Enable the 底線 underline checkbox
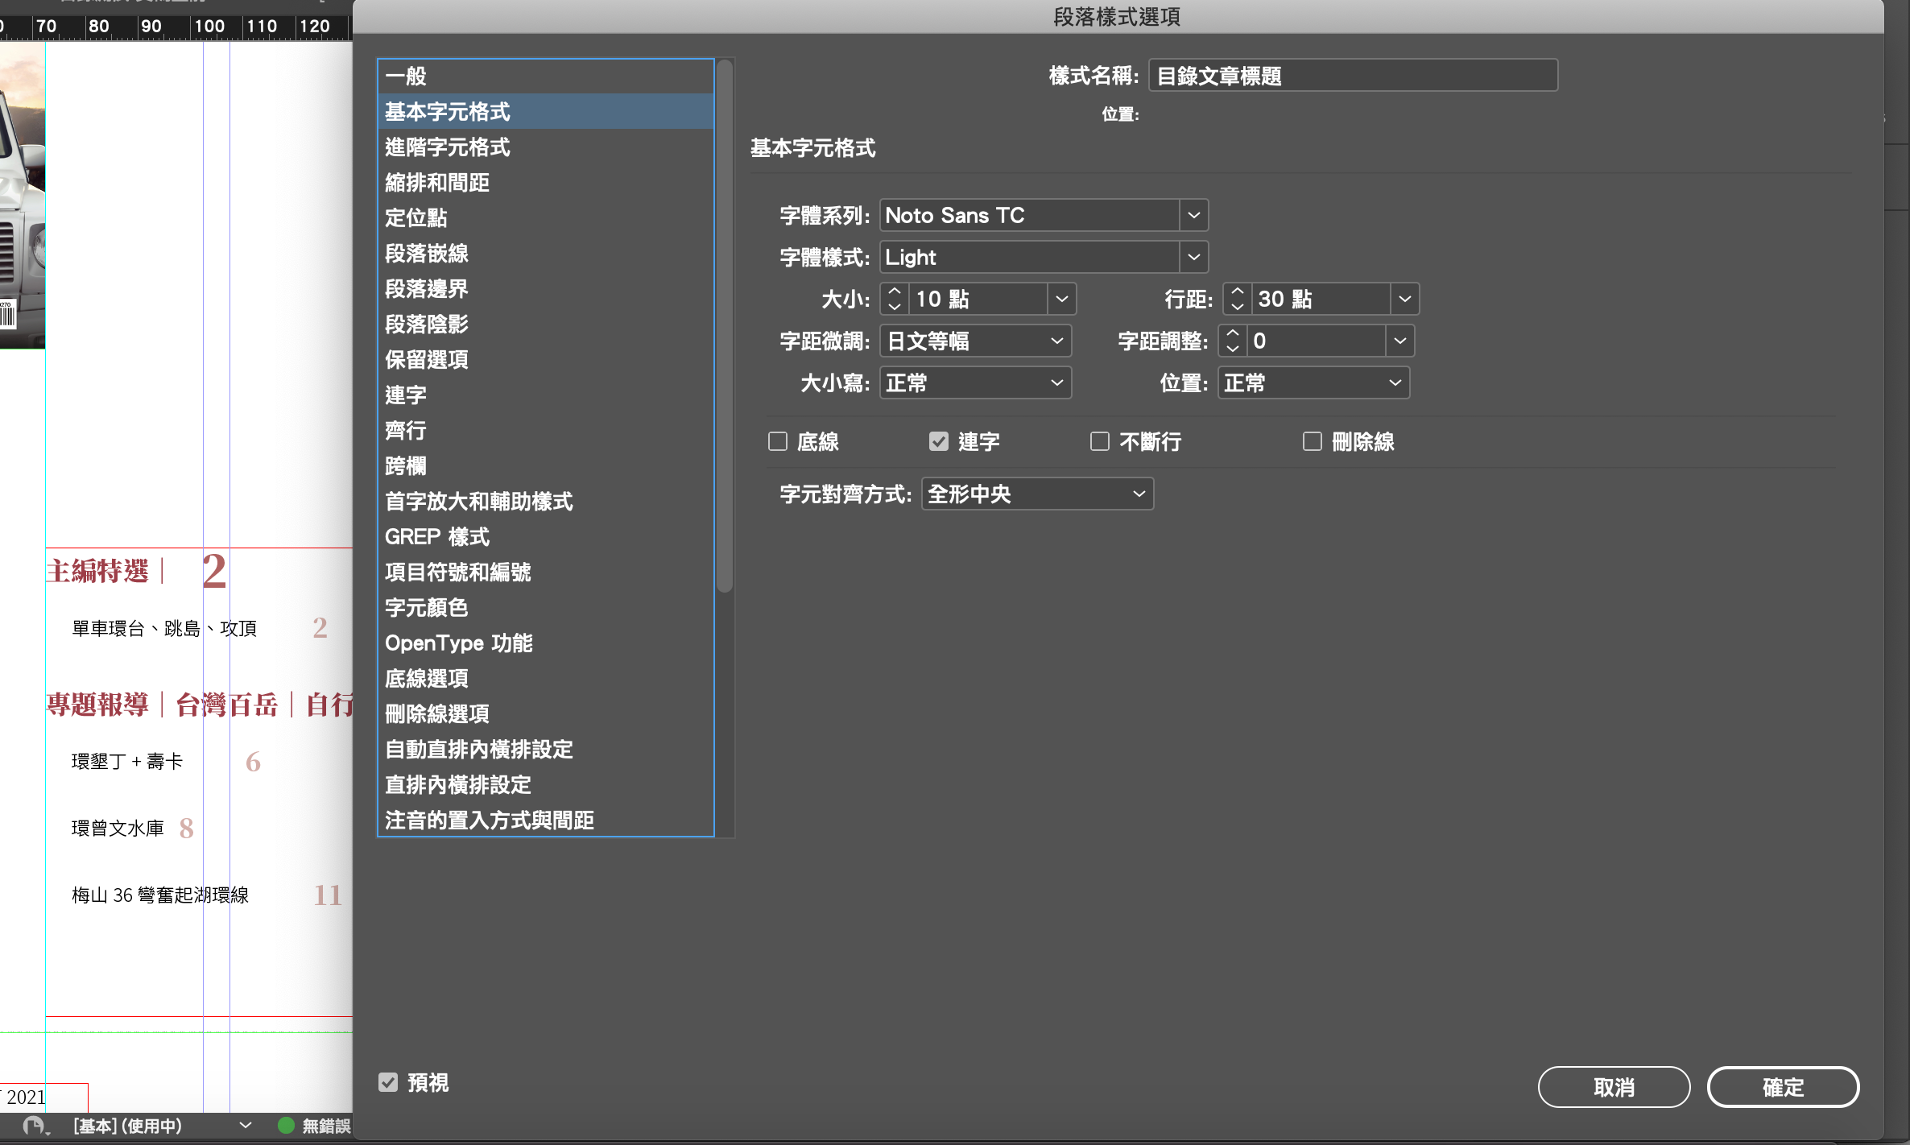1910x1145 pixels. click(x=777, y=441)
